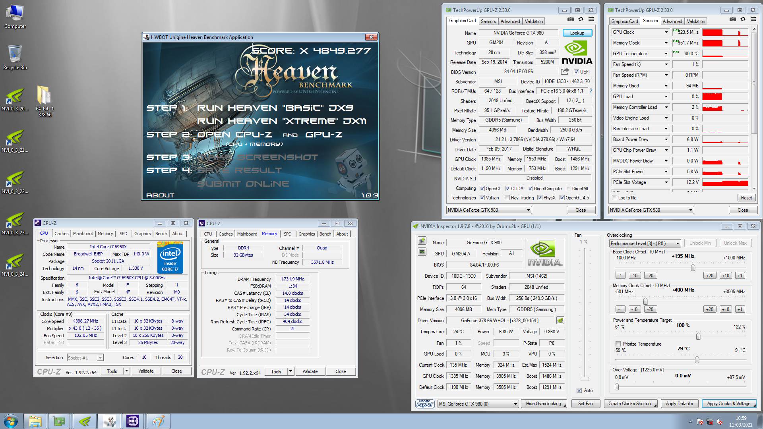This screenshot has width=763, height=429.
Task: Open the Bench tab in left CPU-Z window
Action: [x=161, y=234]
